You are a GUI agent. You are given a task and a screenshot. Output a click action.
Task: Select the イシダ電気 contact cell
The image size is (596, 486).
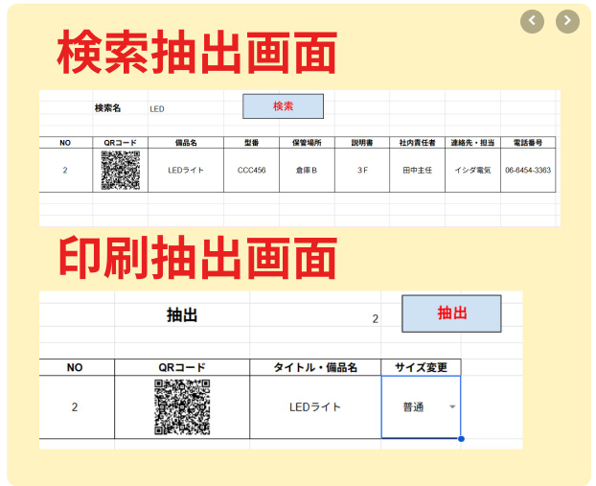472,170
